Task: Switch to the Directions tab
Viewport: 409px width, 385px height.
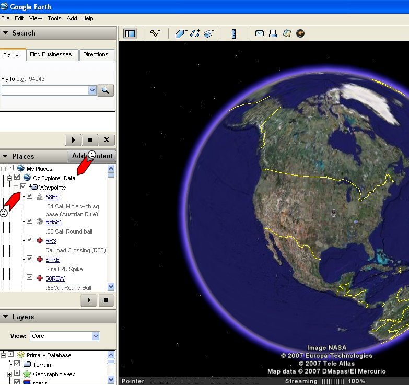Action: [x=97, y=55]
